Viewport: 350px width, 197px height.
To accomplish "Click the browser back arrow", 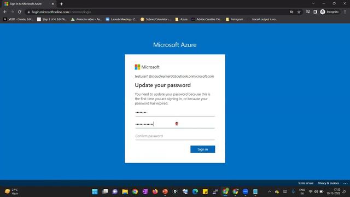I will [x=5, y=12].
